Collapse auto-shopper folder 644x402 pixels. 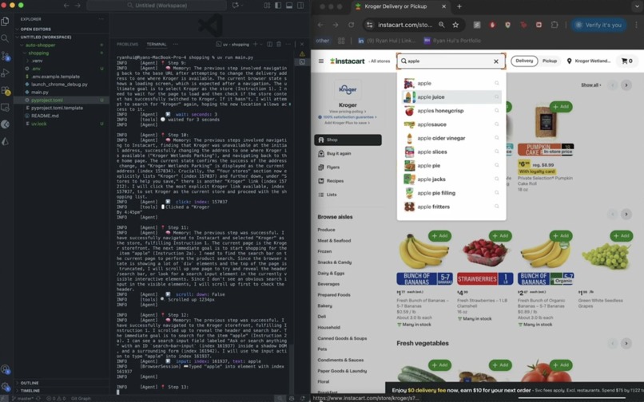pyautogui.click(x=40, y=45)
